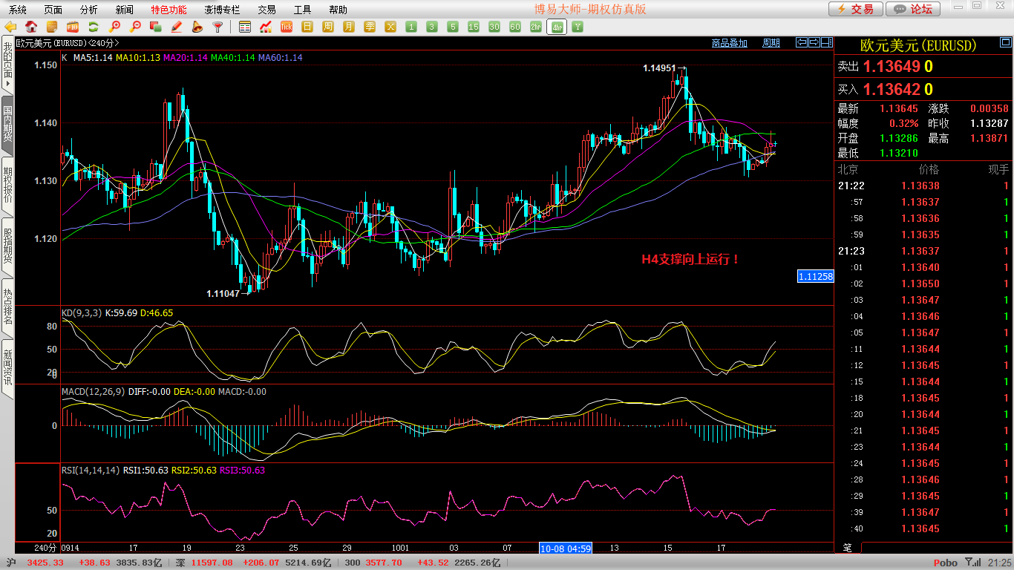The width and height of the screenshot is (1014, 570).
Task: Click the KD(9,3,3) indicator label
Action: point(82,313)
